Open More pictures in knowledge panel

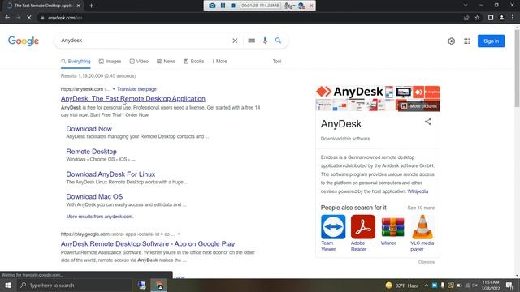pos(419,106)
